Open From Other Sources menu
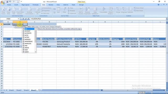The height and width of the screenshot is (94, 168). tap(20, 11)
